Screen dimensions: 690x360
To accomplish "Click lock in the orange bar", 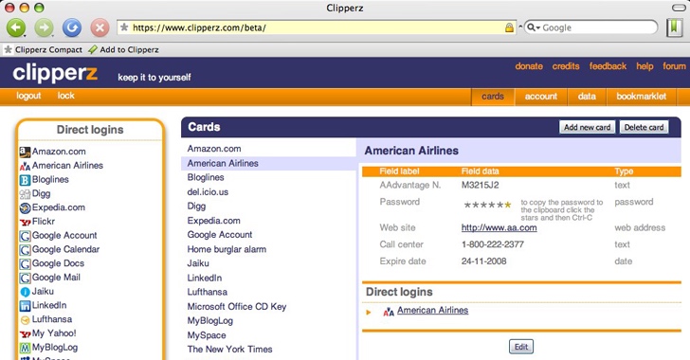I will coord(65,96).
